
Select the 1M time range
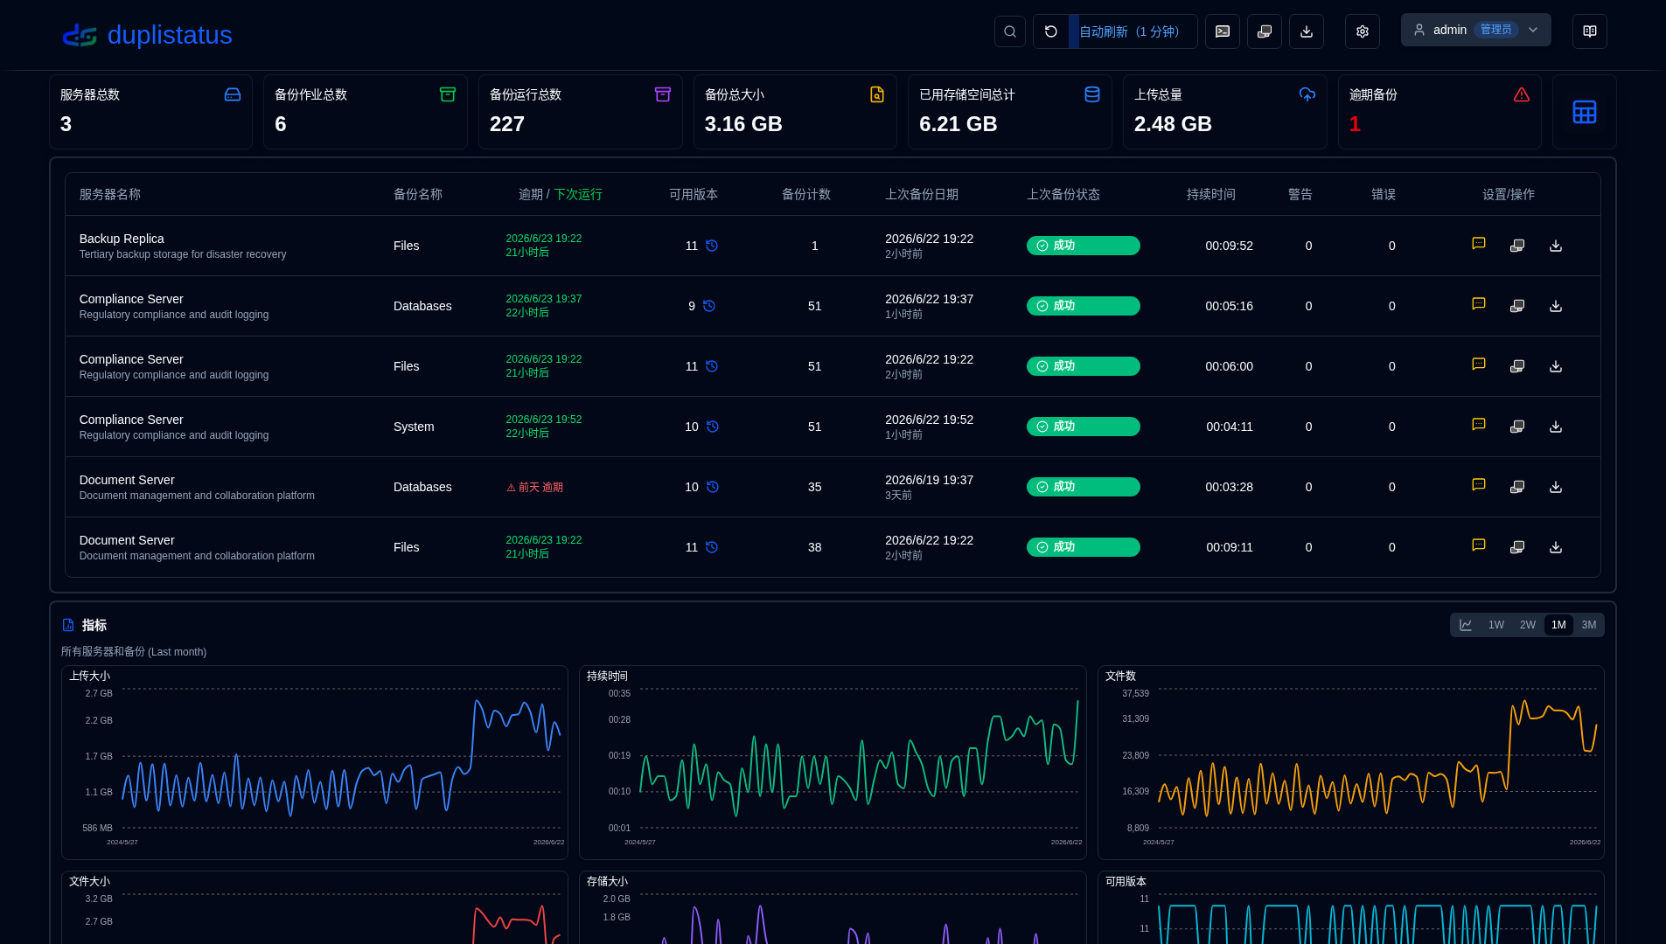(1558, 625)
